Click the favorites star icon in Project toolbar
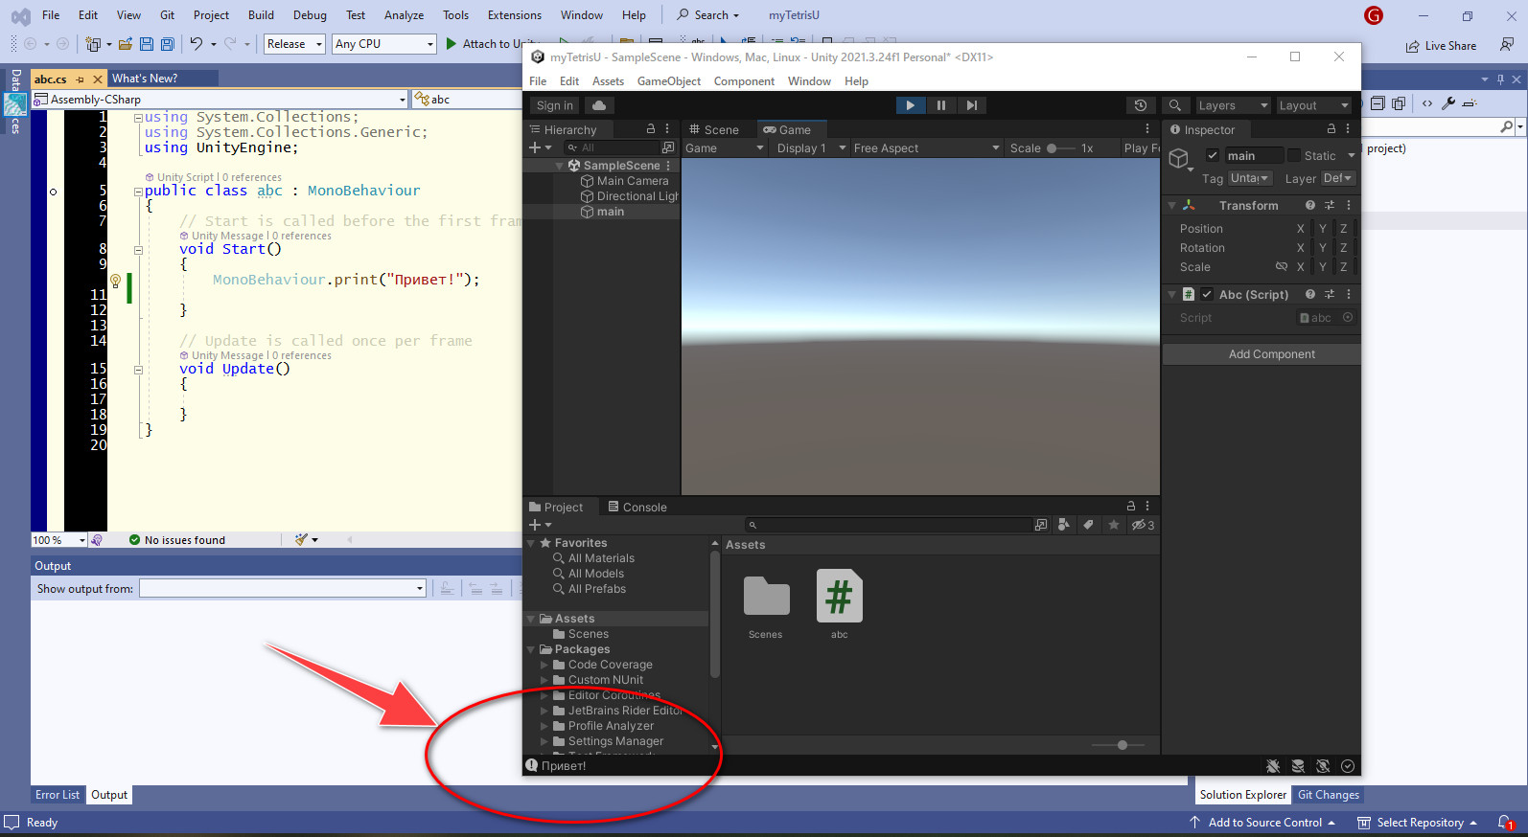Image resolution: width=1528 pixels, height=837 pixels. pyautogui.click(x=1113, y=525)
